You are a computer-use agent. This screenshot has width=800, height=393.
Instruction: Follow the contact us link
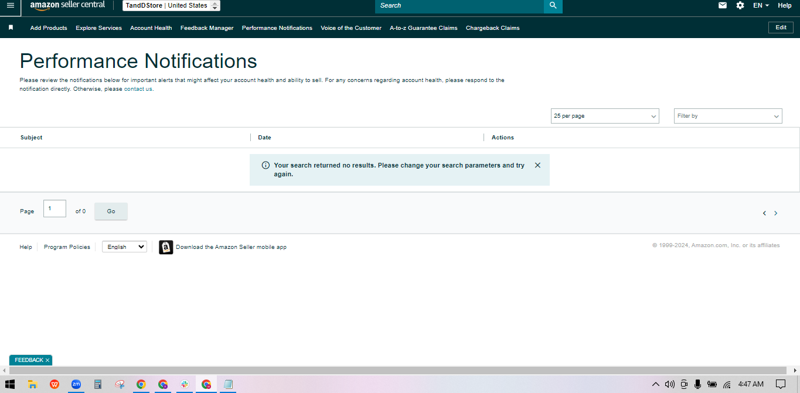[x=138, y=89]
